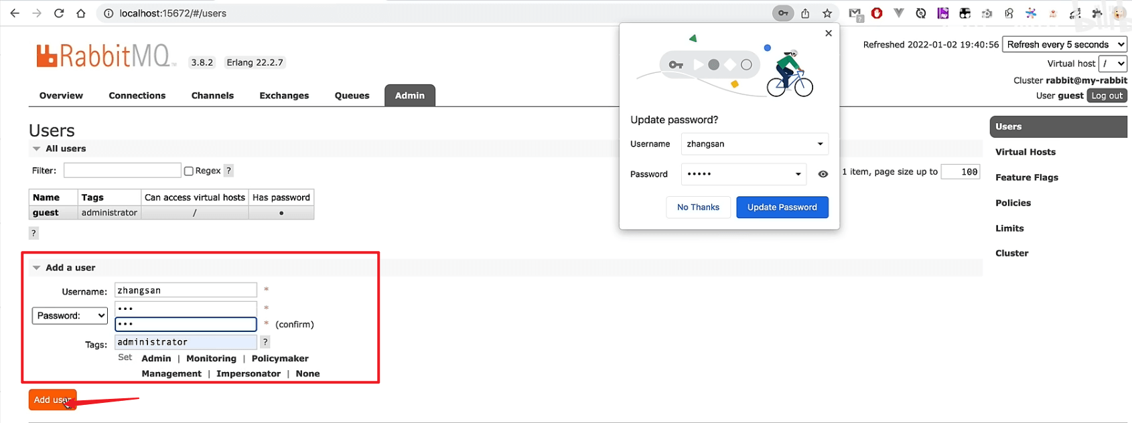Click the Update Password button

[782, 207]
